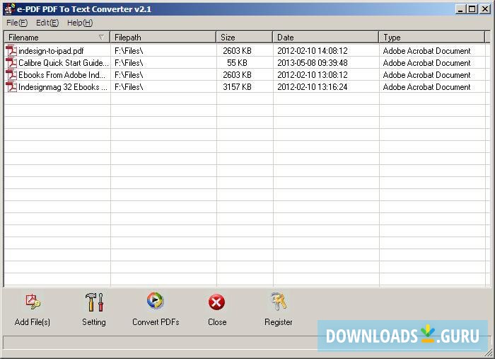Click the 3157 KB size cell
The image size is (495, 359).
pos(237,87)
